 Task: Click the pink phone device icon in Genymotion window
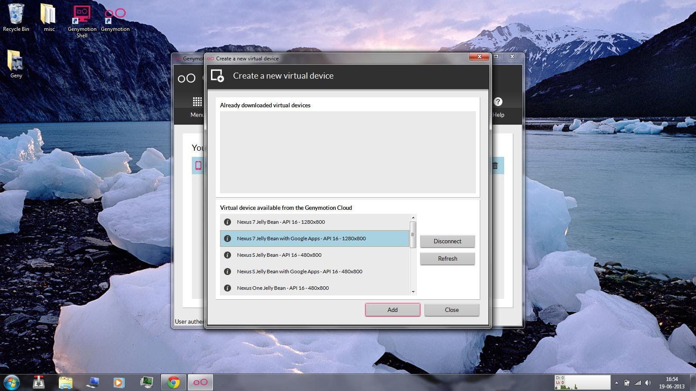[198, 166]
